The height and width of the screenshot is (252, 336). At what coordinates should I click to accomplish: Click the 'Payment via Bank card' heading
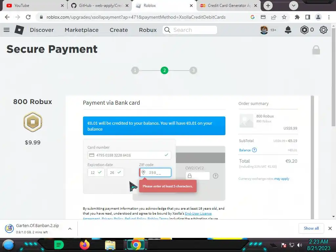[112, 103]
